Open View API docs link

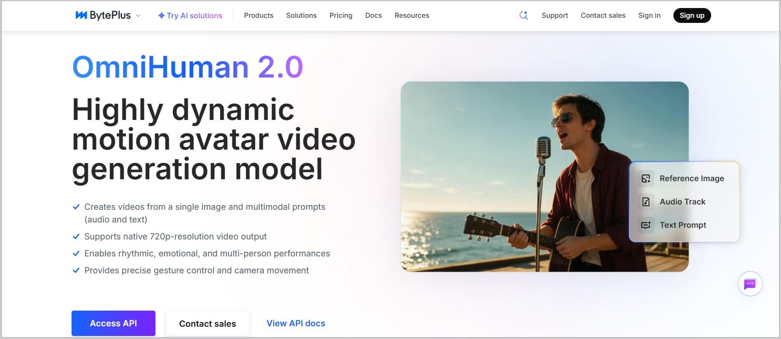(x=296, y=323)
